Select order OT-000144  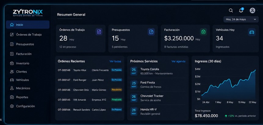click(64, 110)
